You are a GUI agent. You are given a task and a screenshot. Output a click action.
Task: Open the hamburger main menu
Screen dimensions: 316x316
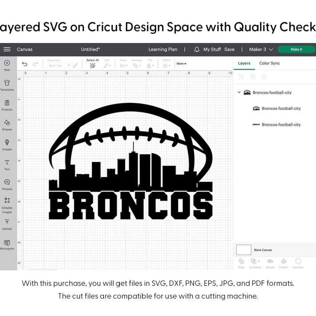[x=7, y=49]
